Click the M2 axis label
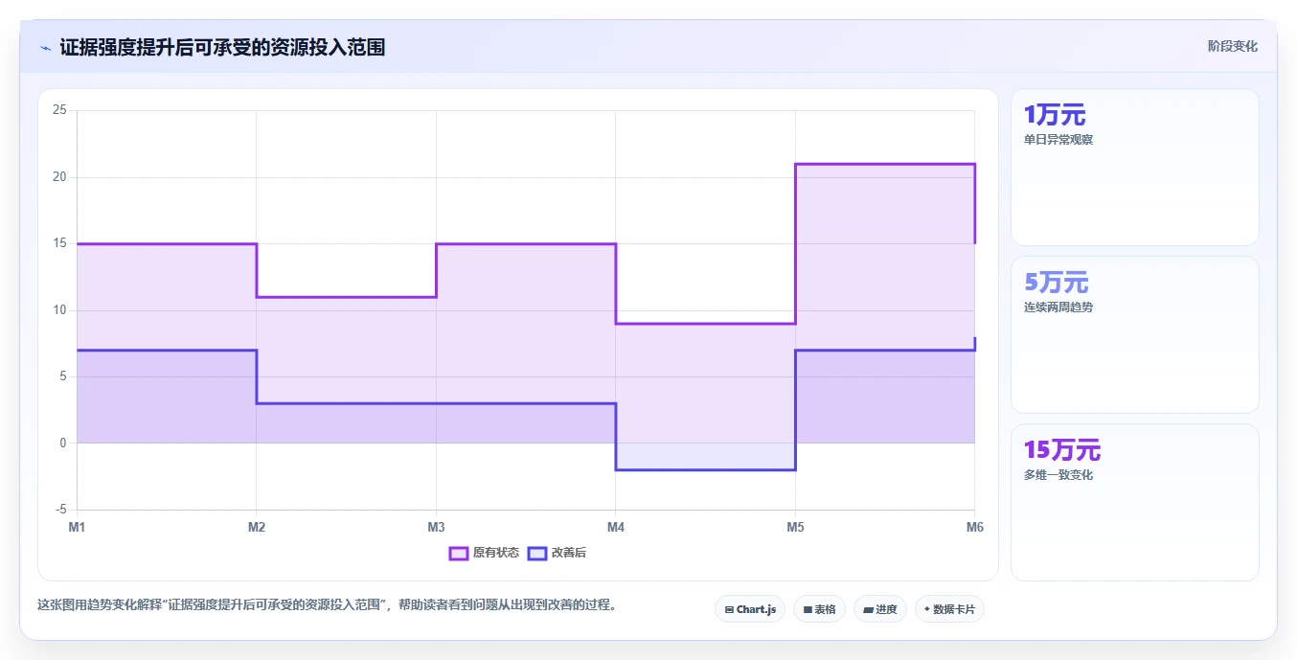This screenshot has width=1297, height=660. pyautogui.click(x=257, y=527)
